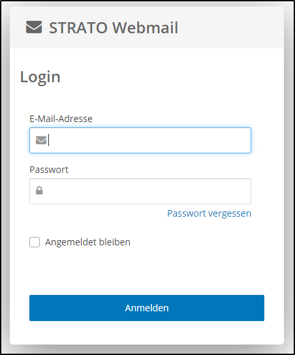Select the password box next to the lock
Viewport: 295px width, 355px height.
click(140, 191)
